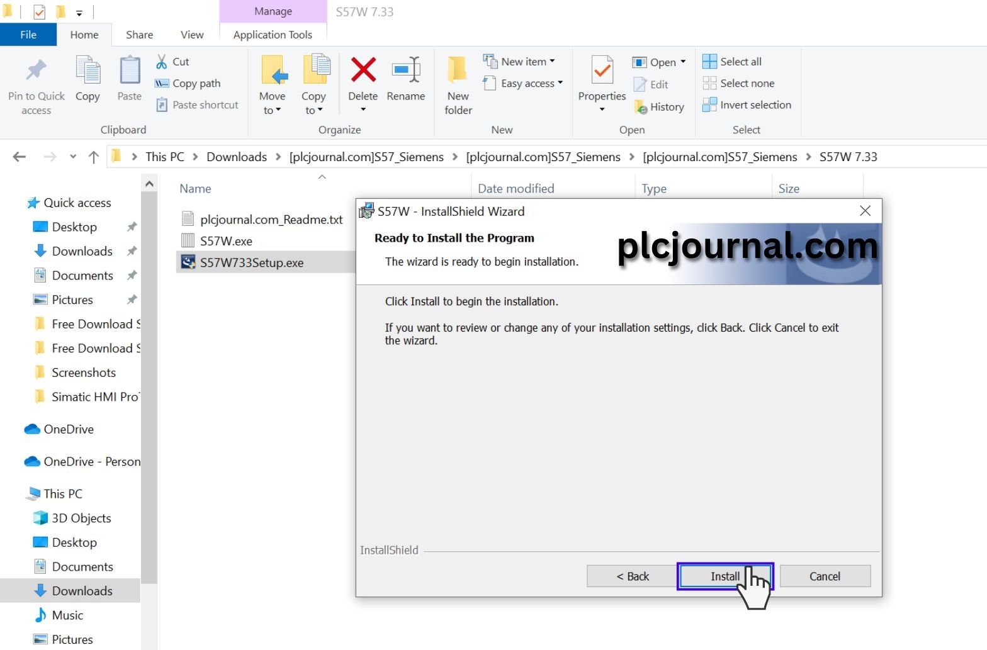987x650 pixels.
Task: Click Cancel in InstallShield wizard
Action: pyautogui.click(x=825, y=576)
